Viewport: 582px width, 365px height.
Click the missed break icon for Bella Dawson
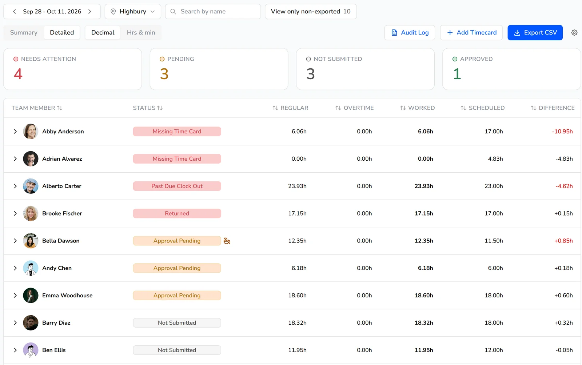click(227, 241)
